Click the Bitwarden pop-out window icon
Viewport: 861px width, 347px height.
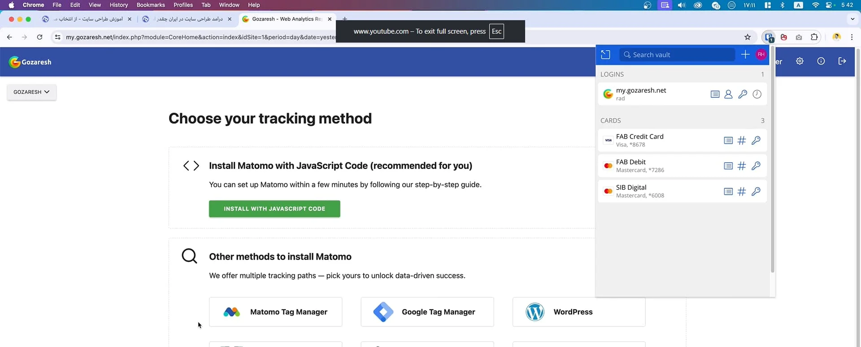pos(605,55)
